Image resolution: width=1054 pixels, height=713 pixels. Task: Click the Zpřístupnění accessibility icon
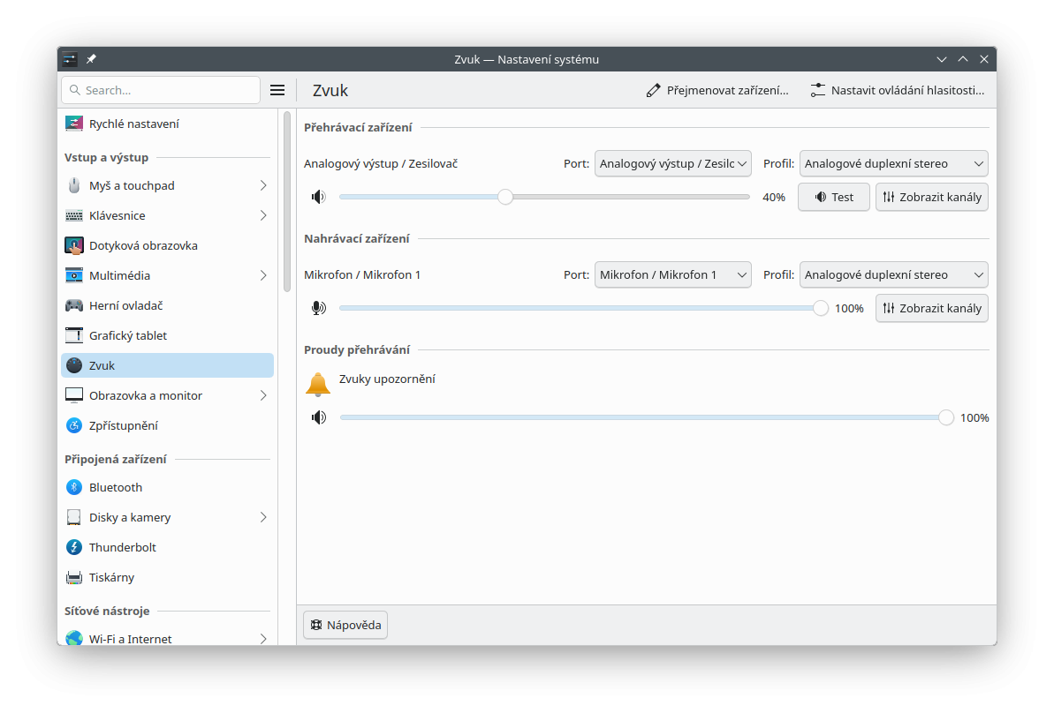tap(74, 425)
